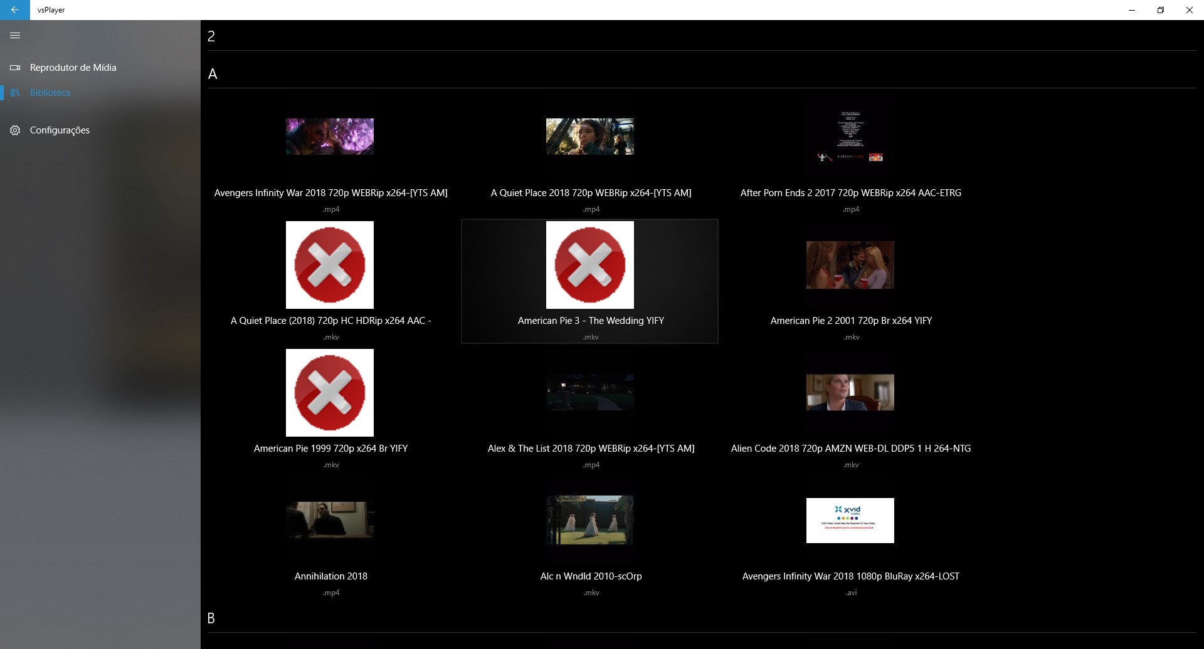Click the Annihilation 2018 title text
Screen dimensions: 1204x649
(x=331, y=576)
